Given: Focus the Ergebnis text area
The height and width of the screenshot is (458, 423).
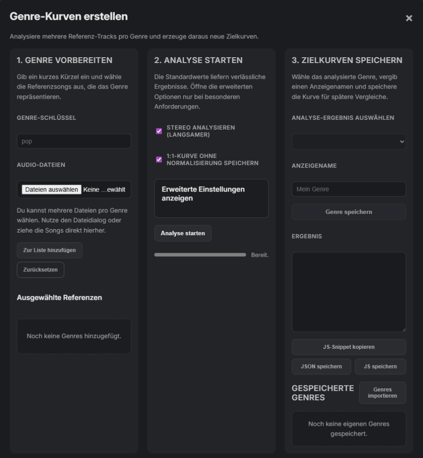Looking at the screenshot, I should click(x=348, y=292).
